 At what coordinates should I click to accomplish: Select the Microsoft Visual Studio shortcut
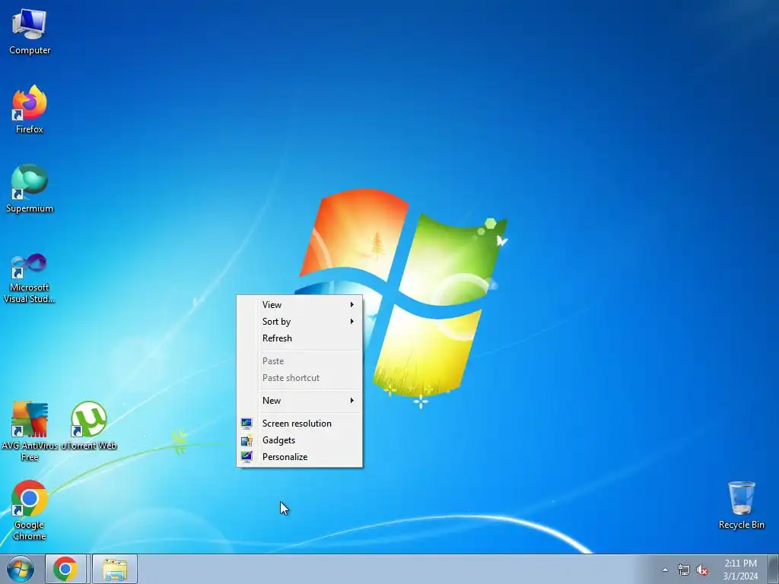(30, 278)
